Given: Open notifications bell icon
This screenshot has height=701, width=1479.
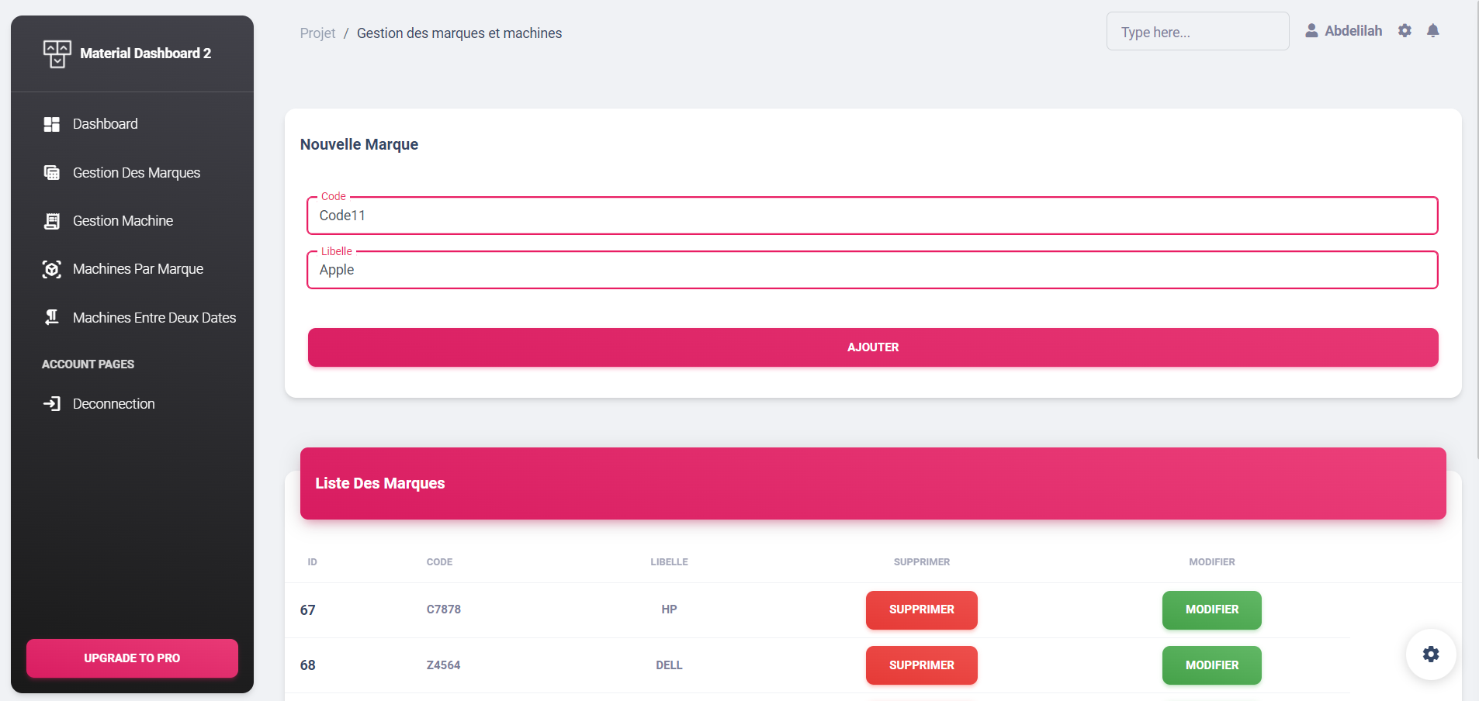Looking at the screenshot, I should [x=1433, y=31].
